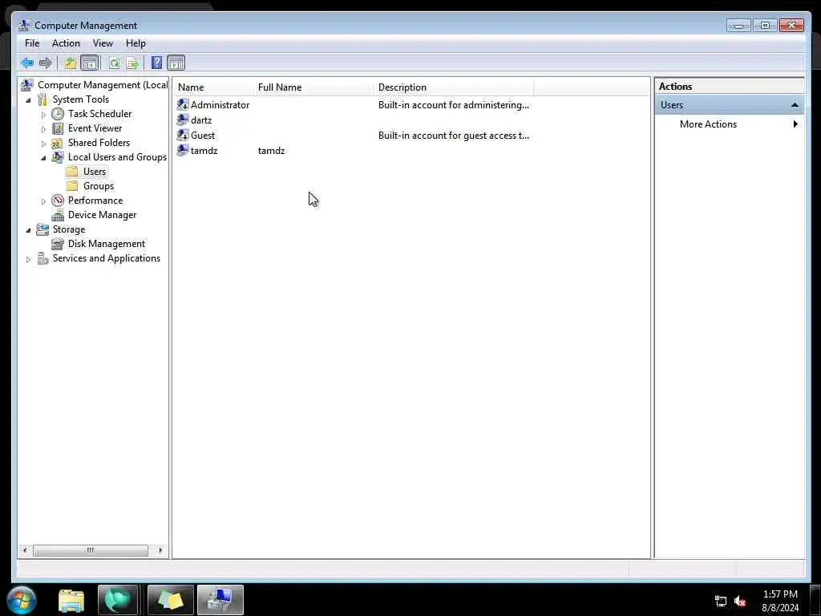Open the View menu

click(103, 43)
